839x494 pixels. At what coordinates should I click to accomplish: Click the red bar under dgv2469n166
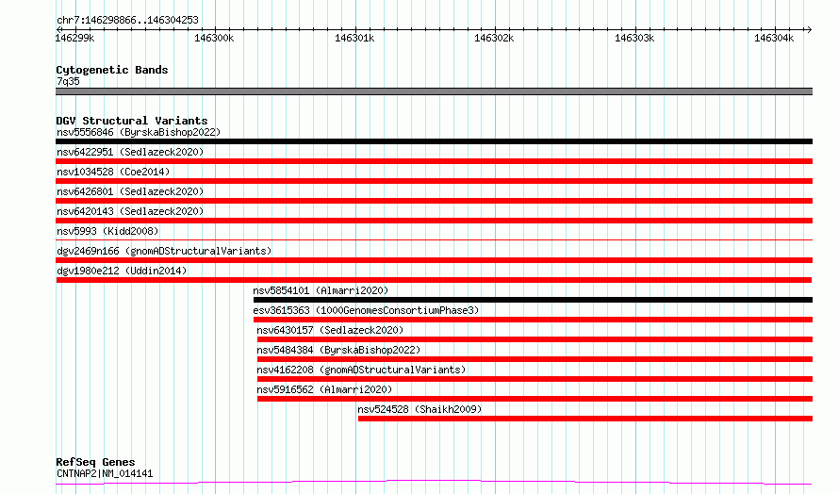tap(434, 260)
